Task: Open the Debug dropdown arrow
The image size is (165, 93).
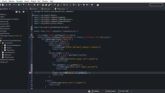Action: point(16,5)
